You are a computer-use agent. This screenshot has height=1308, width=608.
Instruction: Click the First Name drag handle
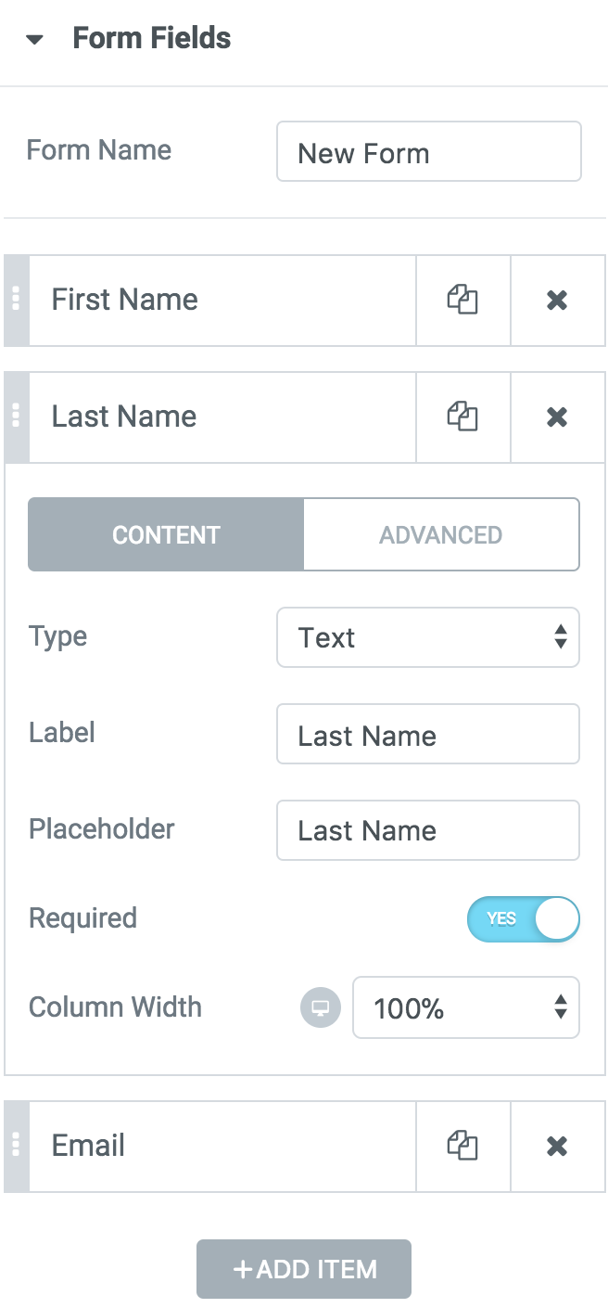pyautogui.click(x=16, y=300)
